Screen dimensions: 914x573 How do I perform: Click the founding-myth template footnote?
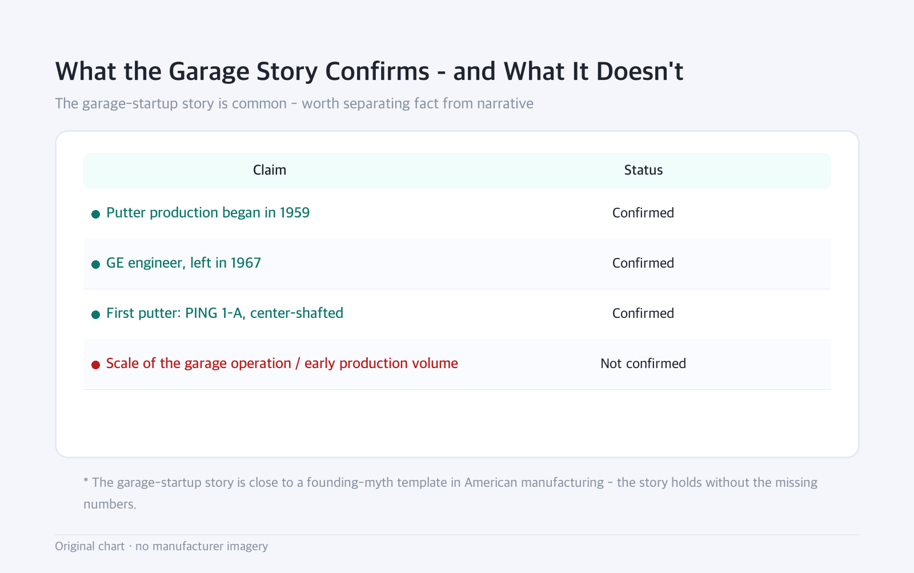click(x=451, y=493)
